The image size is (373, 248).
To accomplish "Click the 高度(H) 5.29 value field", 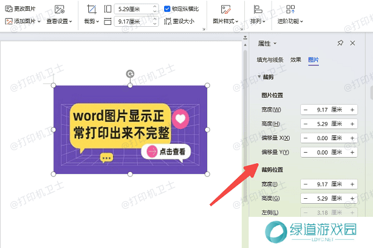I will coord(329,124).
